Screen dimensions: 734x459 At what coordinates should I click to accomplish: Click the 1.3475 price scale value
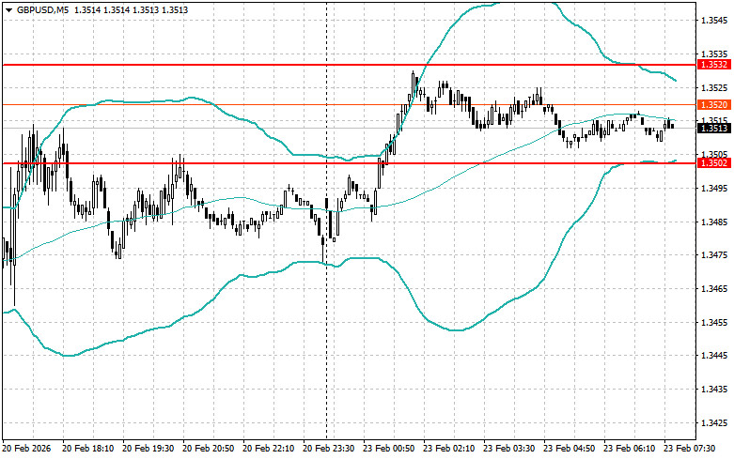tap(714, 255)
